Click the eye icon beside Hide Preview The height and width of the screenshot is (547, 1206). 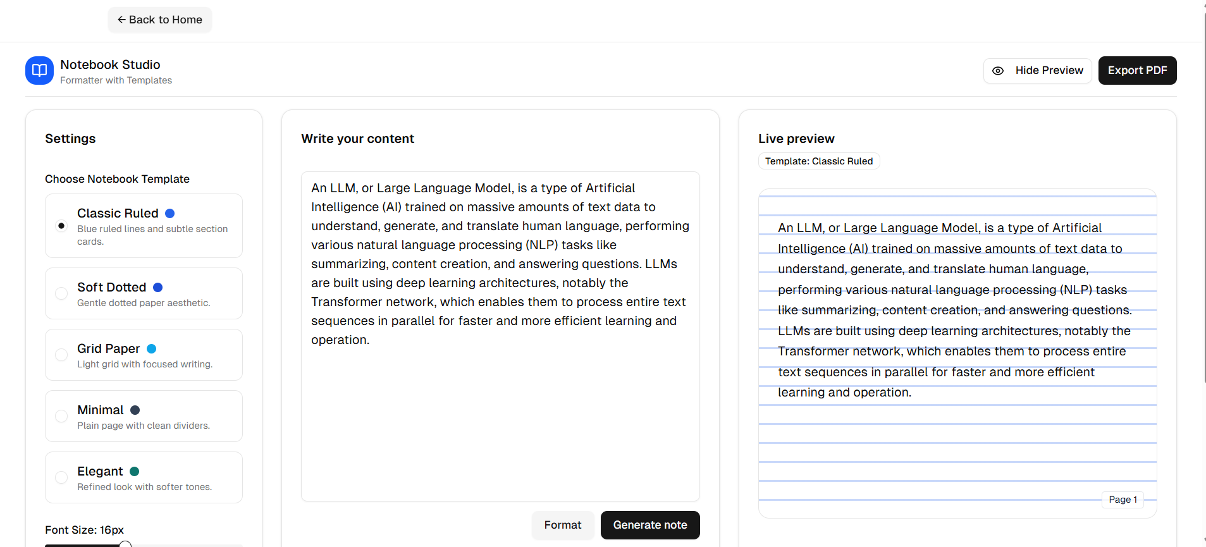(x=998, y=71)
